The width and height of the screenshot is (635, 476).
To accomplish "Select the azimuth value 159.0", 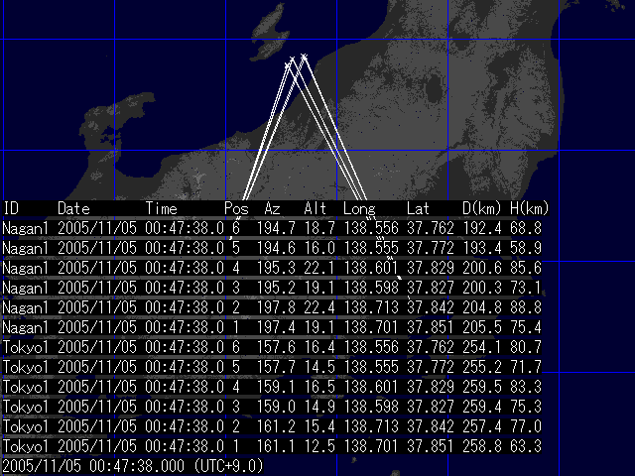I will [276, 407].
